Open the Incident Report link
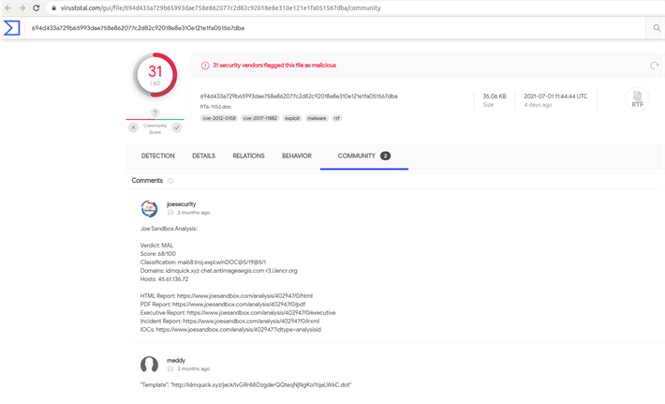 [251, 322]
